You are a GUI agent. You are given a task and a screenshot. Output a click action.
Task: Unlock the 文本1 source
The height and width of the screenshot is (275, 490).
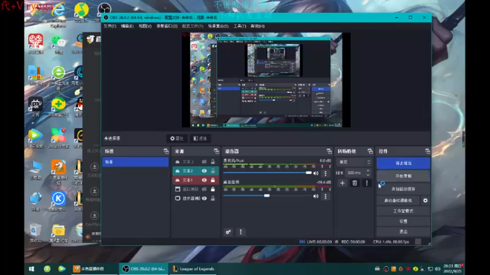213,180
